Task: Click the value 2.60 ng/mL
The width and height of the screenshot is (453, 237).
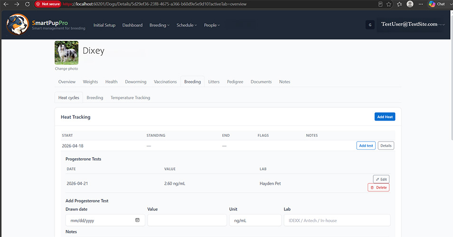Action: click(x=174, y=183)
